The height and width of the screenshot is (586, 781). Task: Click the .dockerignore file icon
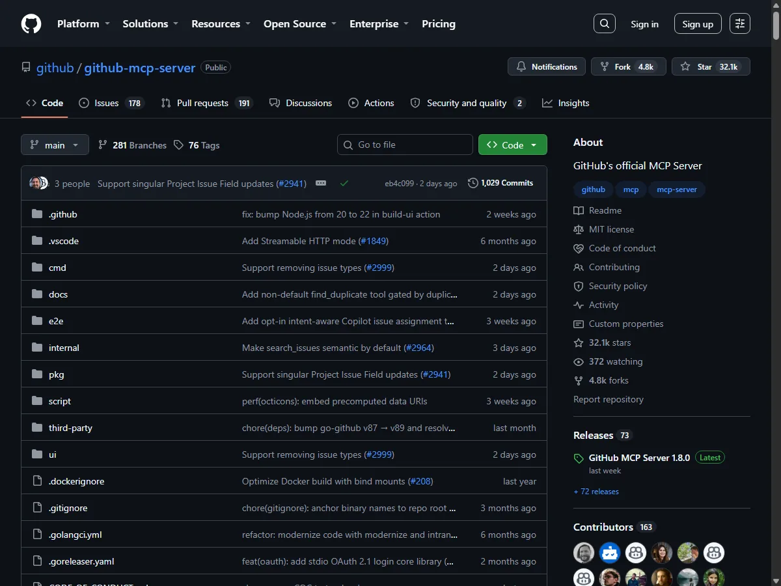37,481
